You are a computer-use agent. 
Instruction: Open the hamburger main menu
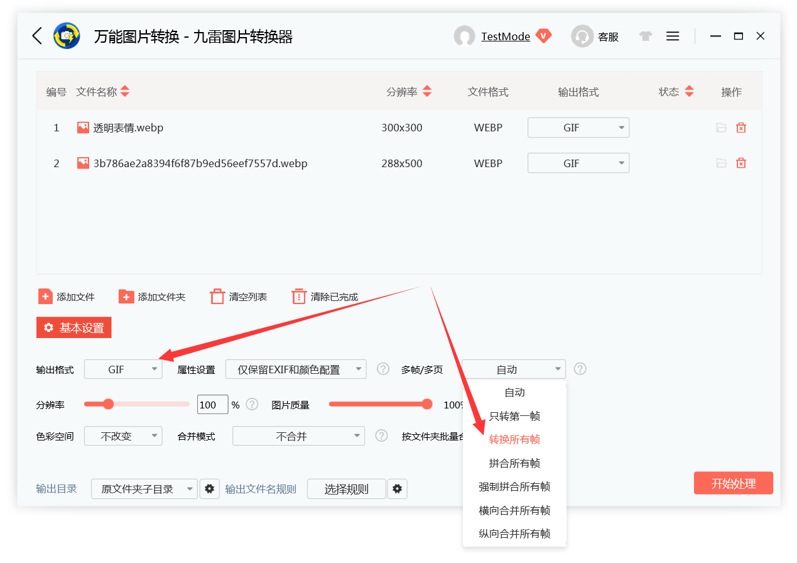[673, 36]
